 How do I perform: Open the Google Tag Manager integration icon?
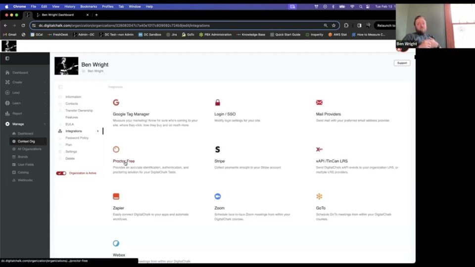[x=116, y=102]
